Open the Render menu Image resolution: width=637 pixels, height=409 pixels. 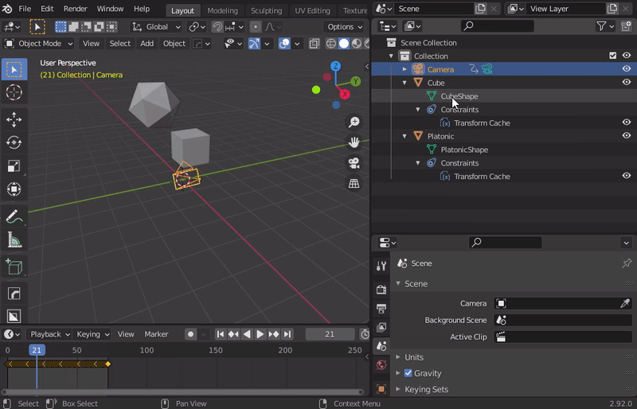[75, 9]
